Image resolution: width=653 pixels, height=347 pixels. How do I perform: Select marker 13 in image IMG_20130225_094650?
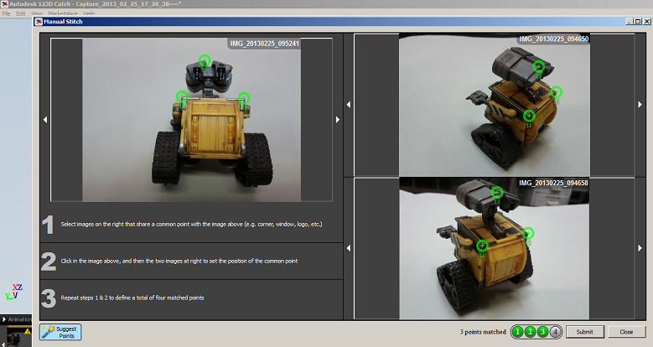pos(539,67)
